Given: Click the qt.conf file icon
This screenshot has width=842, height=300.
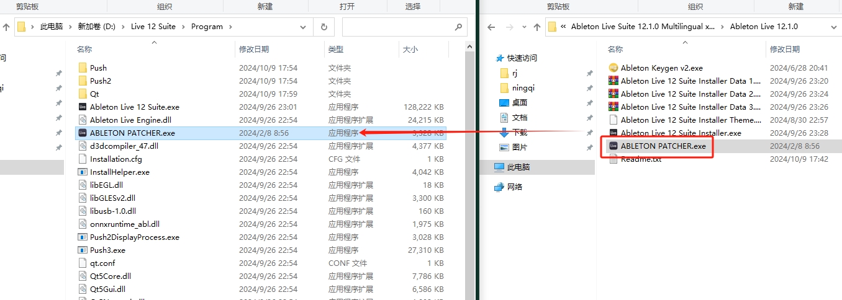Looking at the screenshot, I should (83, 263).
